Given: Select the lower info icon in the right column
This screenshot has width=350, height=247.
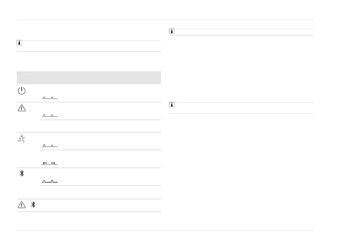Looking at the screenshot, I should 172,105.
